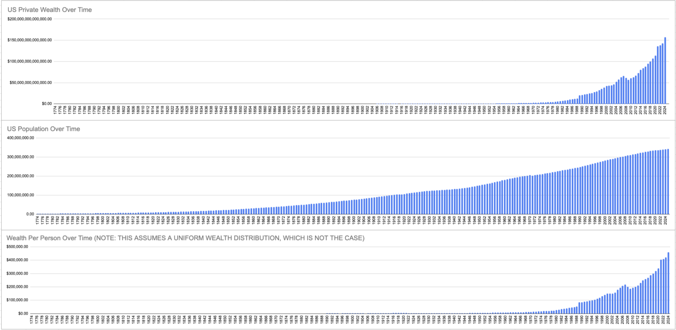Viewport: 676px width, 330px height.
Task: Click the 2008 year label in Wealth Per Person chart
Action: pos(628,320)
